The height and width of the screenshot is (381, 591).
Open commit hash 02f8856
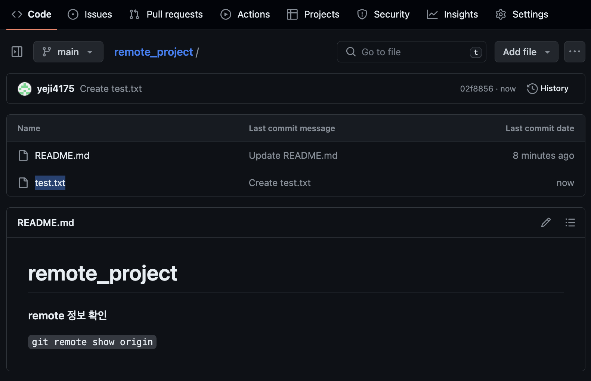pyautogui.click(x=477, y=89)
